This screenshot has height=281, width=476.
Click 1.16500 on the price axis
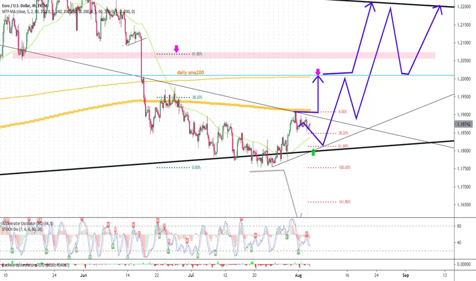(x=464, y=205)
